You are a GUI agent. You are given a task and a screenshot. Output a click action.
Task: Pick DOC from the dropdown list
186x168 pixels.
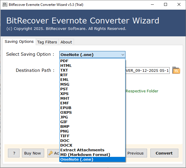pos(92,141)
